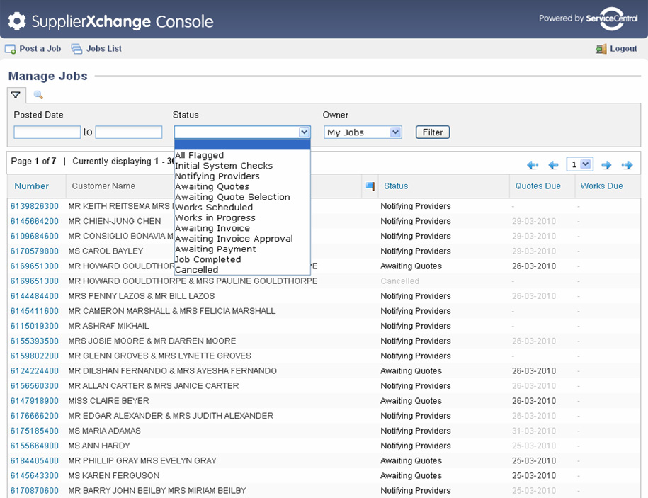The image size is (648, 498).
Task: Open job number 6159802200
Action: [34, 356]
